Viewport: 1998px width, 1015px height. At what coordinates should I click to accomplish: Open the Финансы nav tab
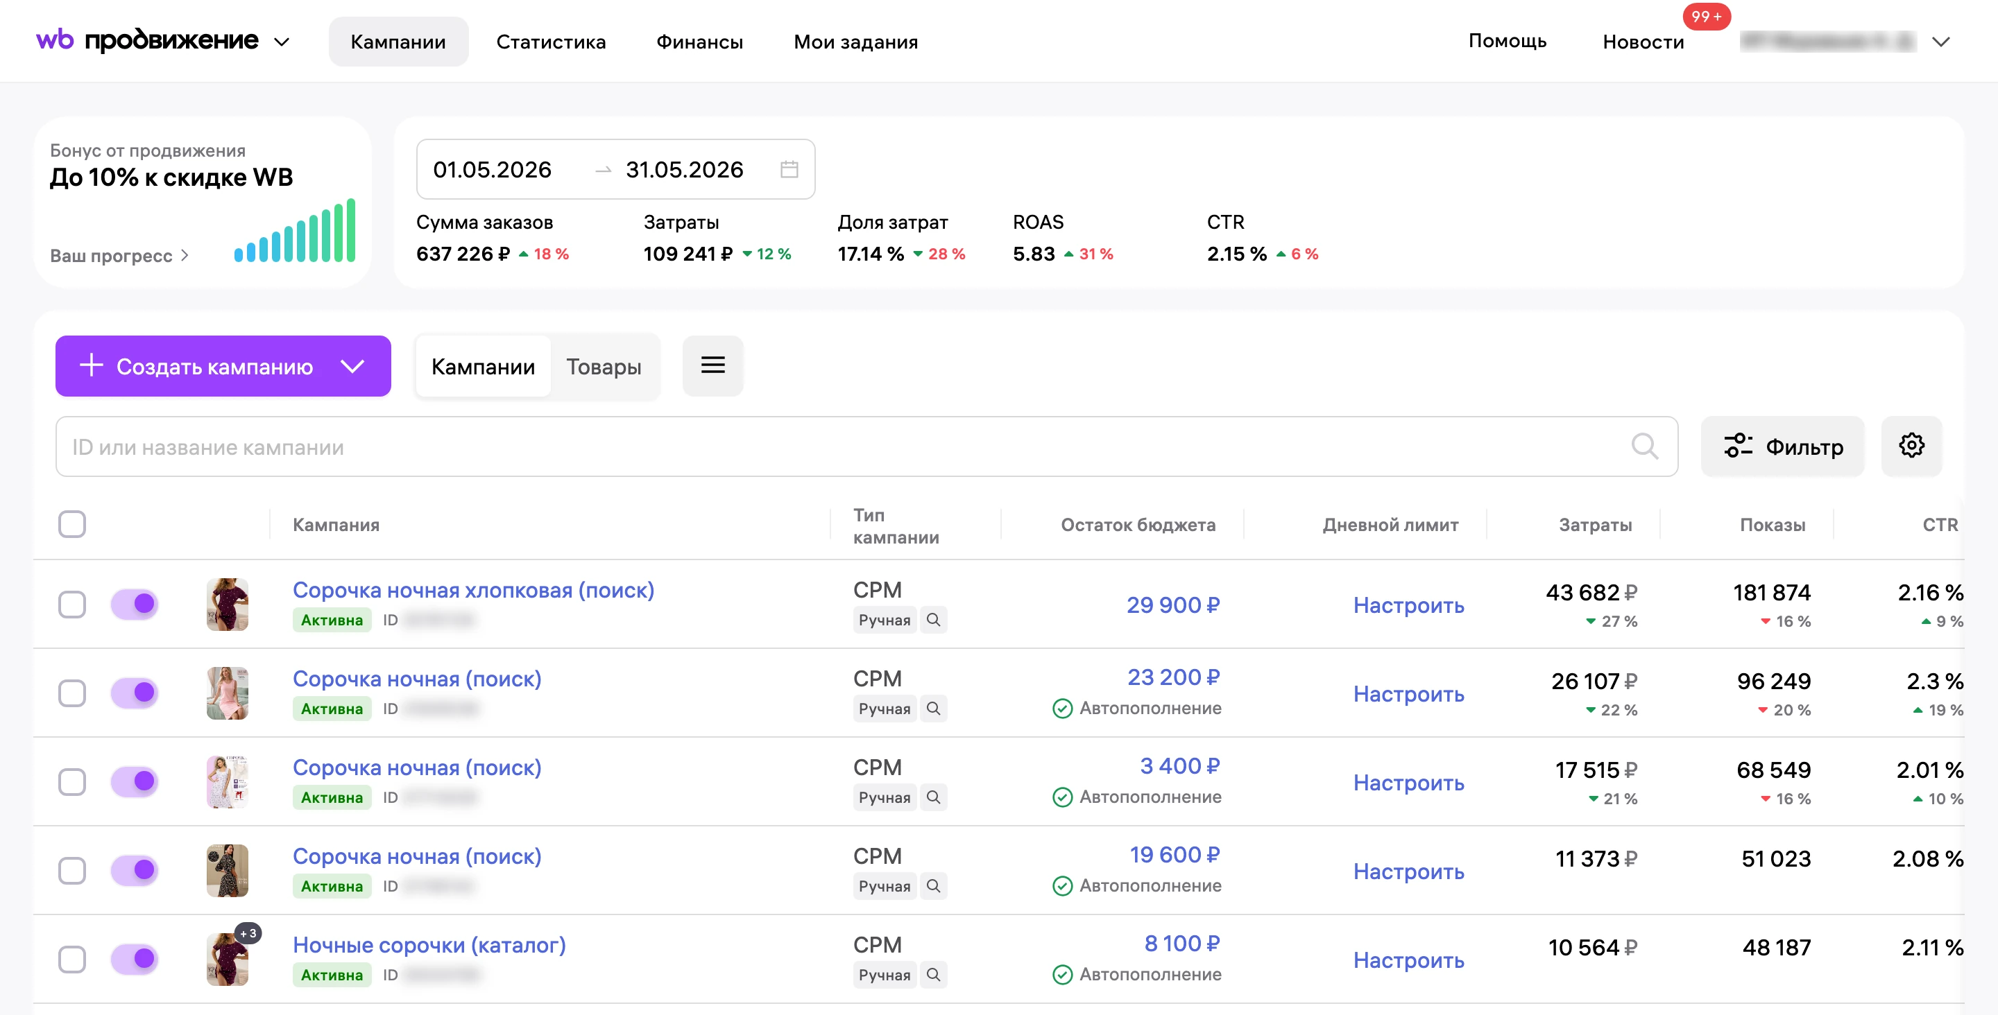(x=699, y=42)
